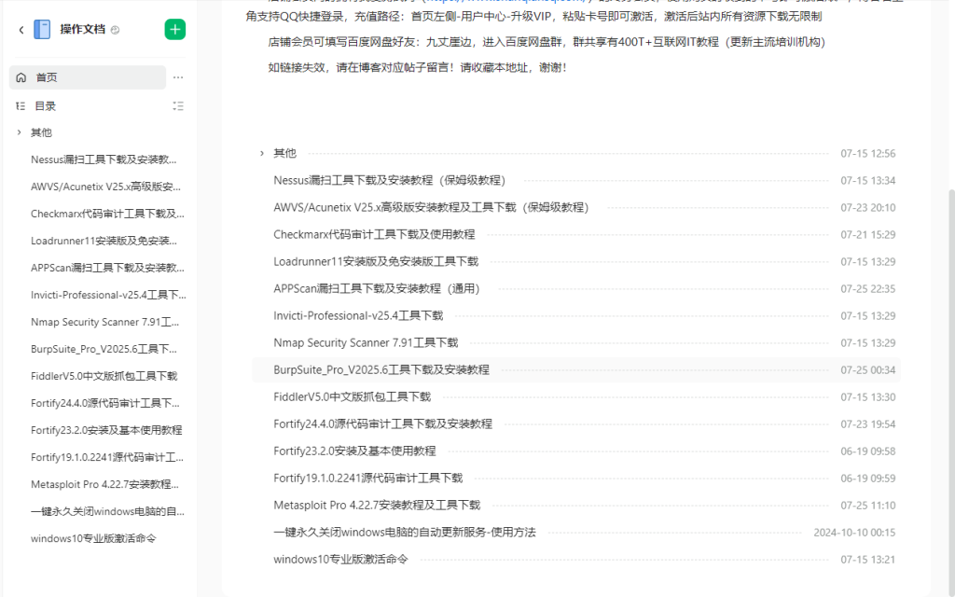Open sidebar item Nessus漏扫工具下载及安装教...

tap(104, 160)
